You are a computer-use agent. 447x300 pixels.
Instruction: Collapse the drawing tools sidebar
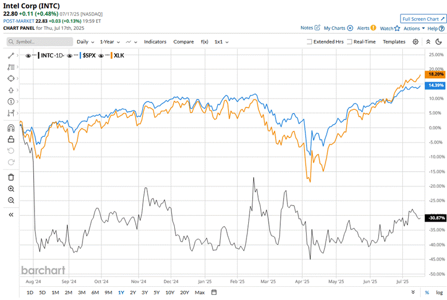(x=11, y=215)
